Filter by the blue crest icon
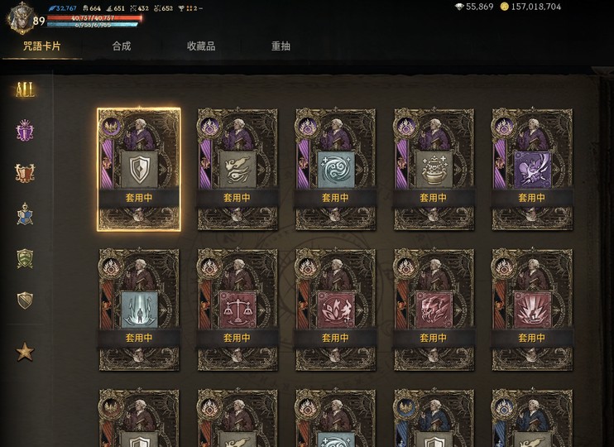The height and width of the screenshot is (447, 614). point(25,214)
